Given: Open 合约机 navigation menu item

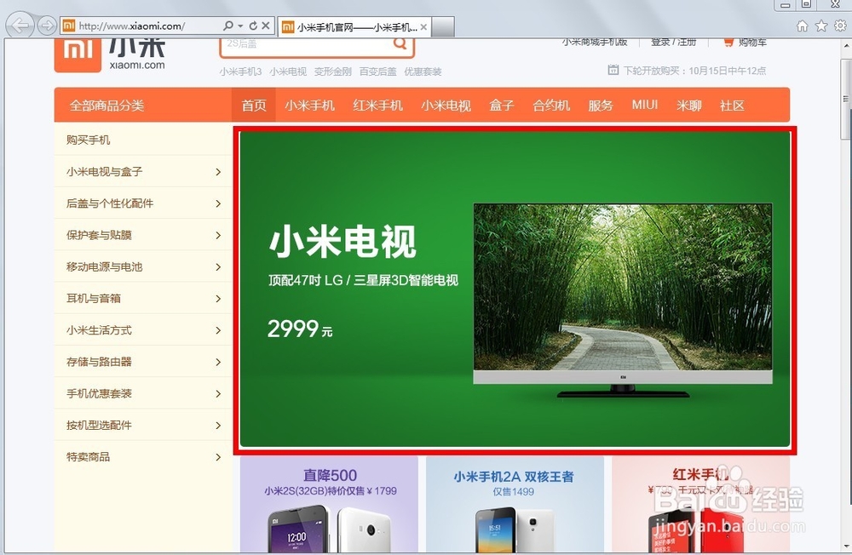Looking at the screenshot, I should pos(551,106).
